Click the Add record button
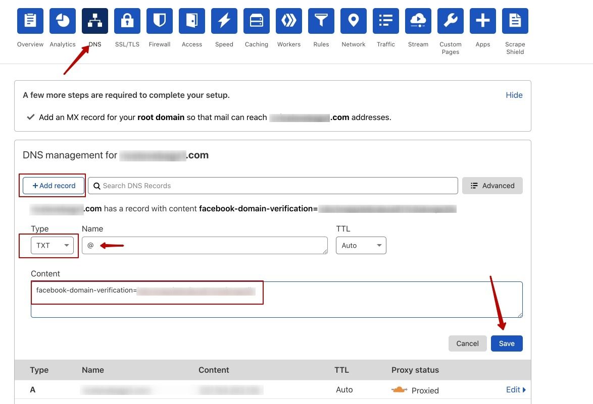Image resolution: width=593 pixels, height=404 pixels. click(54, 186)
